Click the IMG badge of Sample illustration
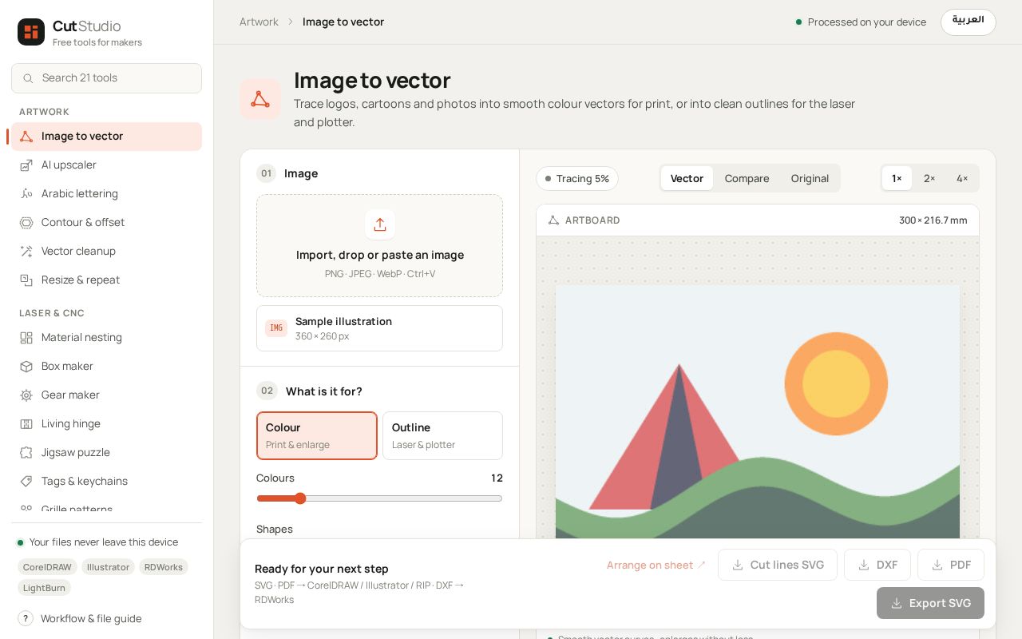1022x639 pixels. 276,328
